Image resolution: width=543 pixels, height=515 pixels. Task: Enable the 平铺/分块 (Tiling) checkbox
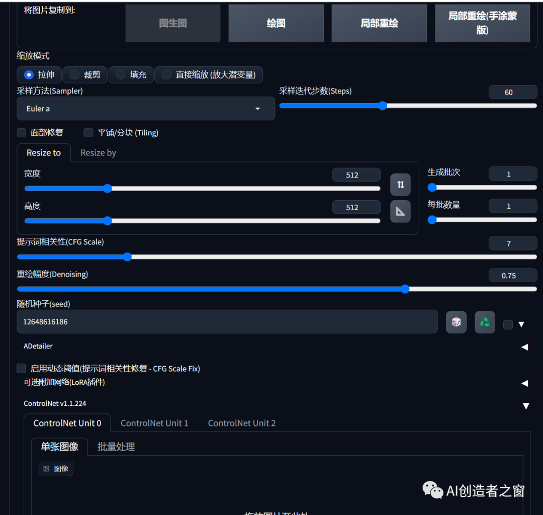point(88,132)
